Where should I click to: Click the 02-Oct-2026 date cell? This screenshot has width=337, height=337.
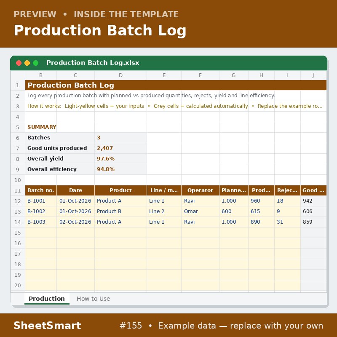click(x=75, y=222)
